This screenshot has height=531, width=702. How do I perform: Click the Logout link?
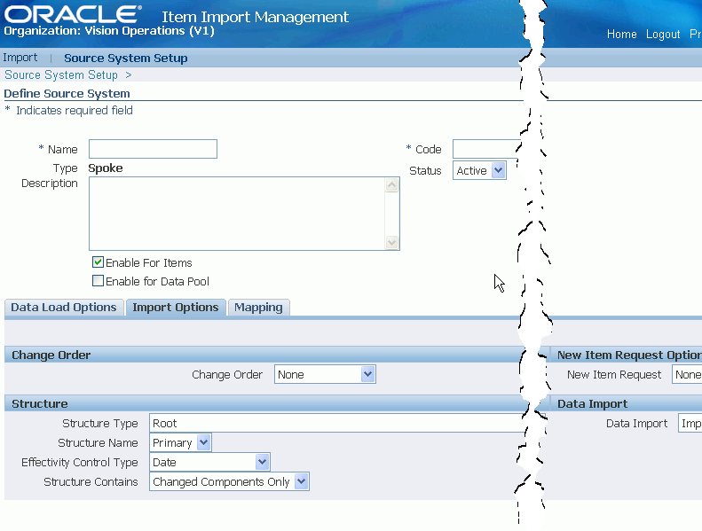click(x=663, y=34)
